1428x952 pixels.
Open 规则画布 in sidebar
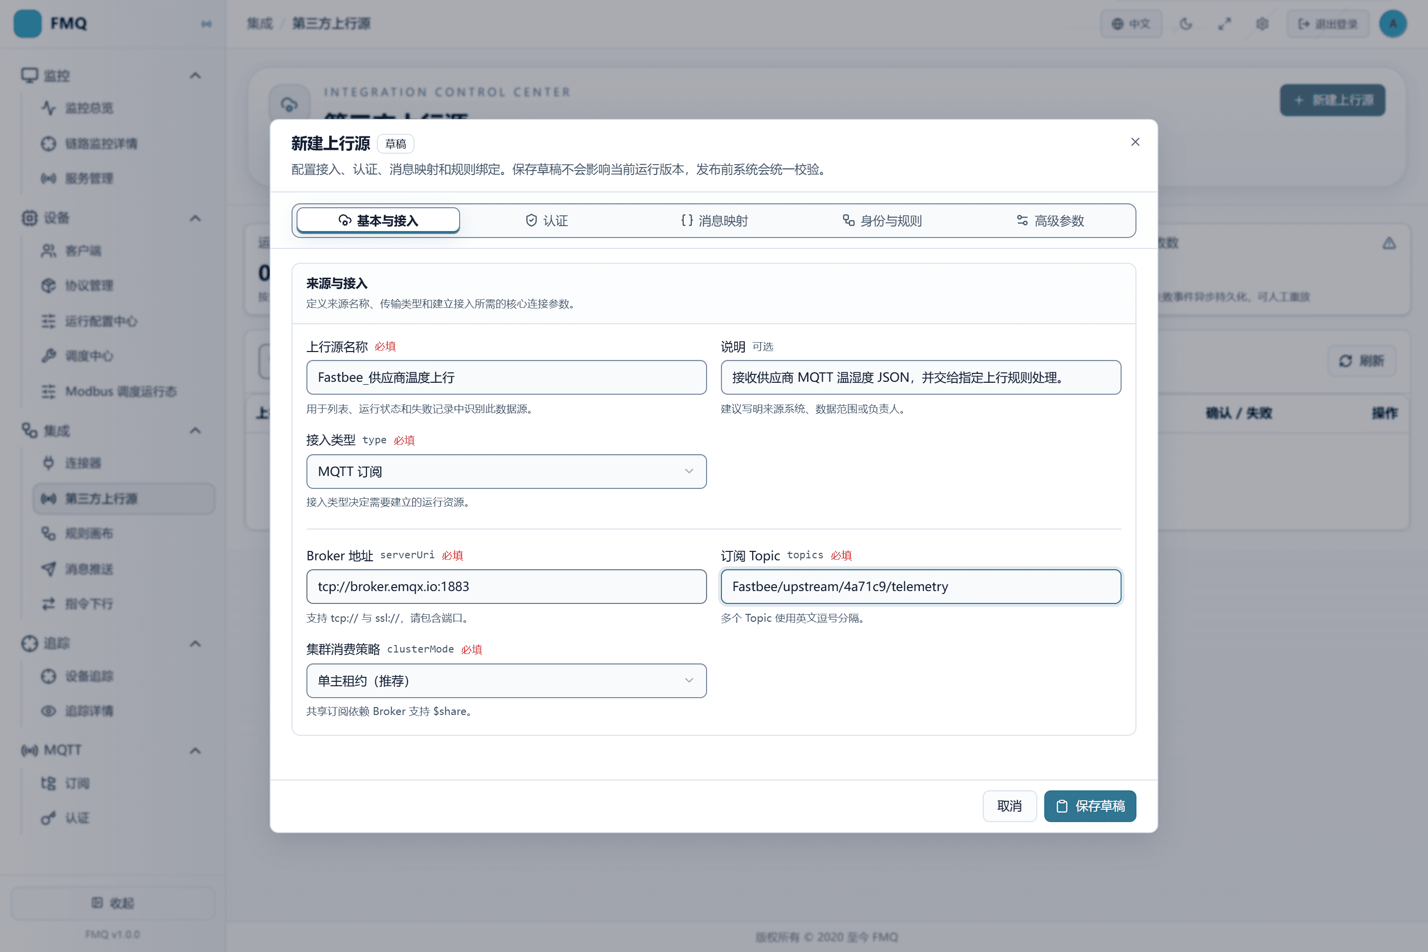click(124, 534)
